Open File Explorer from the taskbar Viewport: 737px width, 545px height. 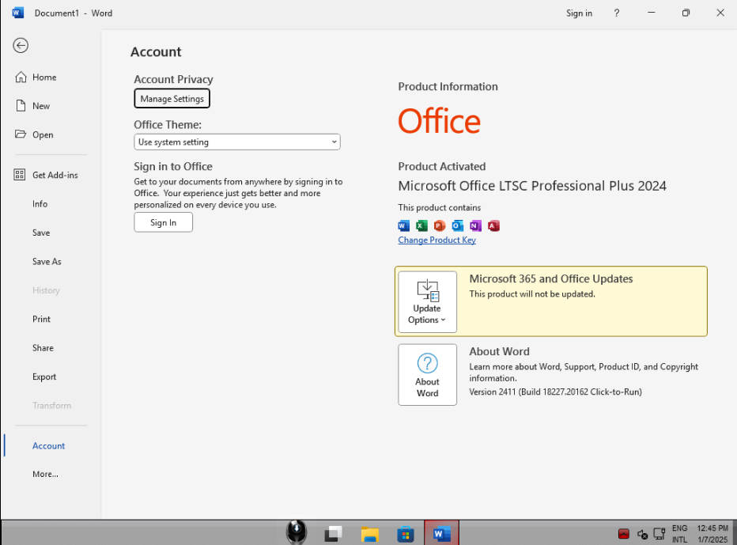369,534
